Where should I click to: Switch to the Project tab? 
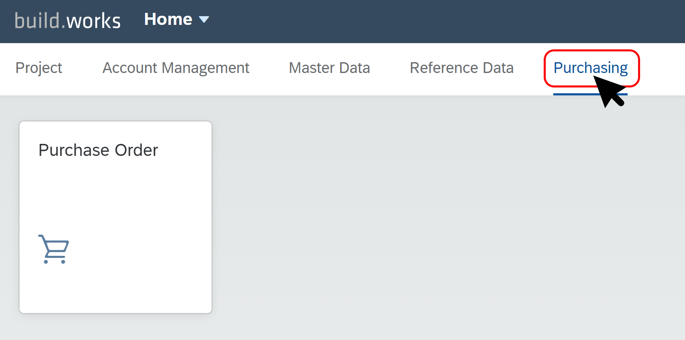tap(39, 68)
